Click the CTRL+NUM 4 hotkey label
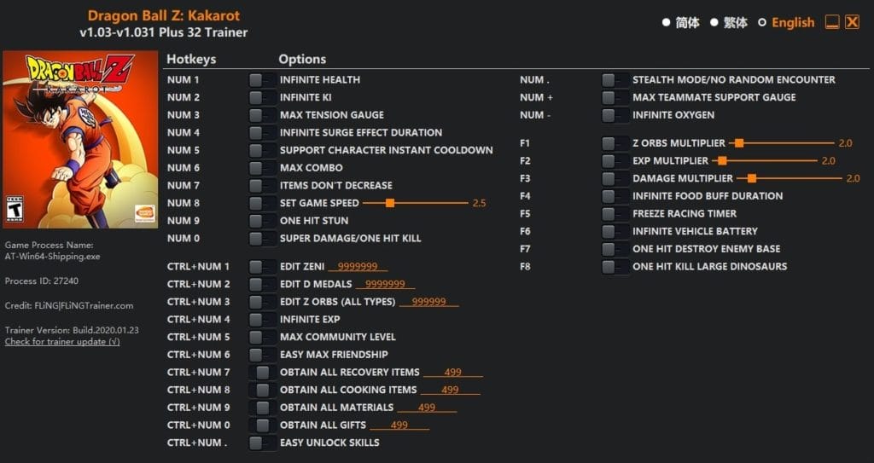Screen dimensions: 874x463 click(198, 320)
